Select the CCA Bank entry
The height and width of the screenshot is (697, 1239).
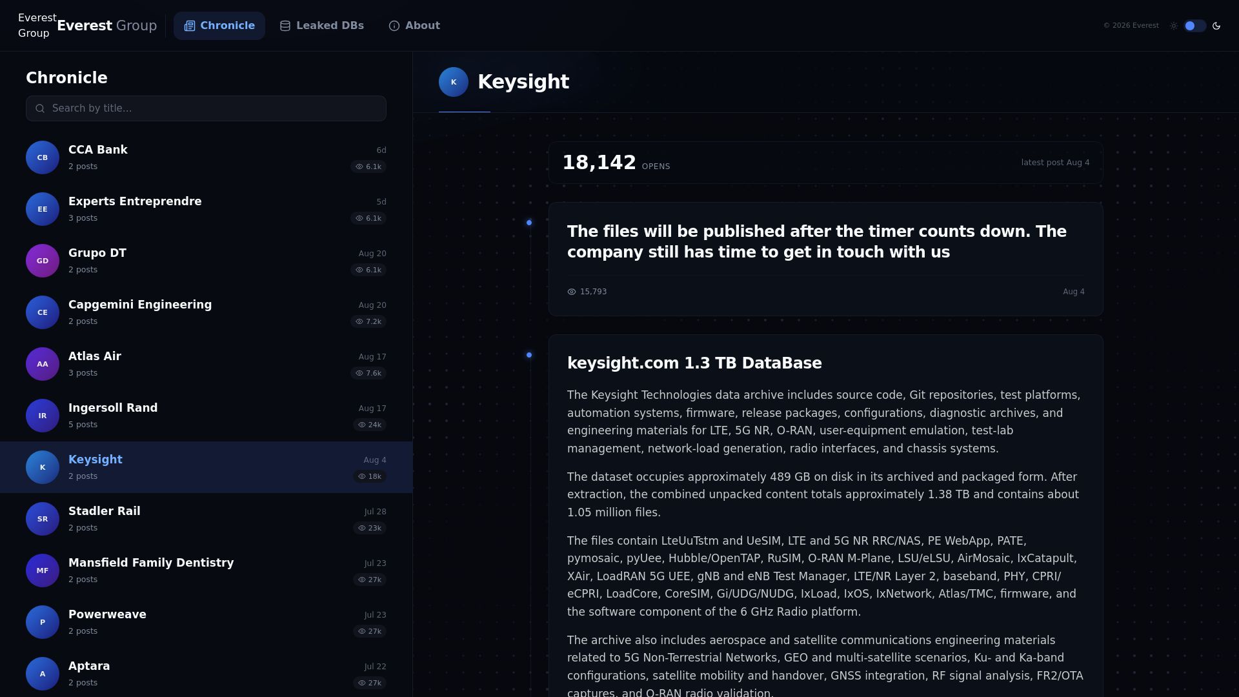(206, 157)
